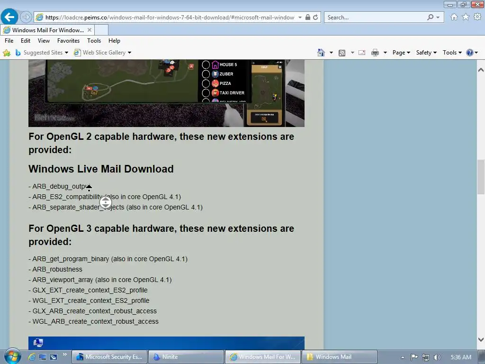Click the Read mail icon in command bar
Viewport: 485px width, 364px height.
pyautogui.click(x=361, y=53)
